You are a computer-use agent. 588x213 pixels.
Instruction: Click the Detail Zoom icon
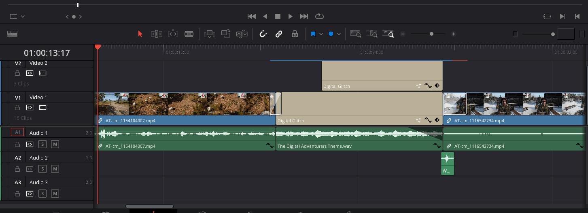372,34
